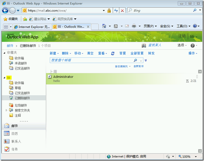The width and height of the screenshot is (204, 161).
Task: Click the RSS feeds icon
Action: (x=116, y=26)
